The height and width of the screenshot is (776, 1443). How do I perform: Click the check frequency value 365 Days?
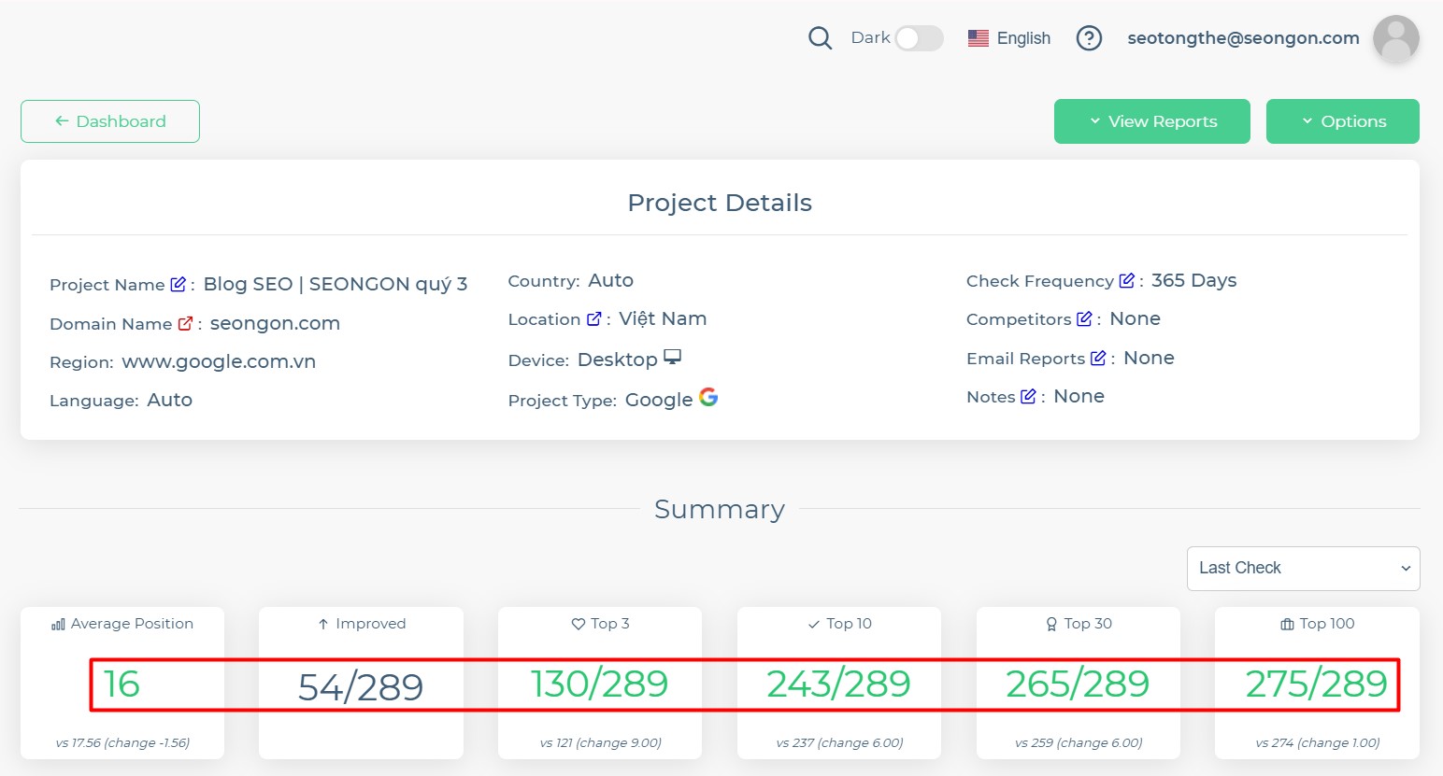tap(1194, 280)
